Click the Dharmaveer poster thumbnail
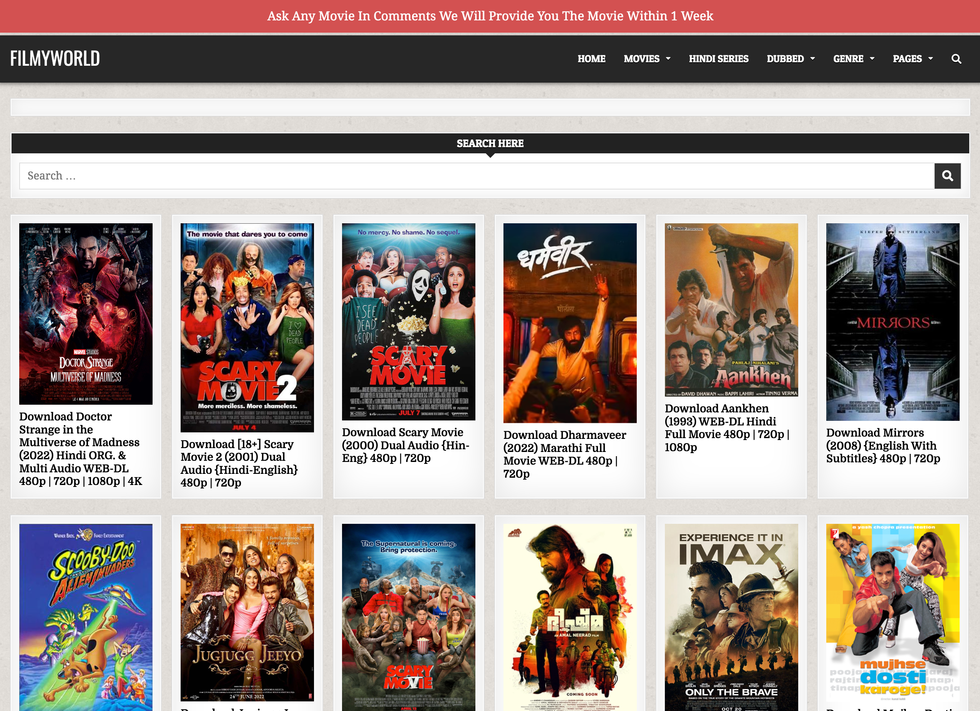The height and width of the screenshot is (711, 980). point(570,323)
